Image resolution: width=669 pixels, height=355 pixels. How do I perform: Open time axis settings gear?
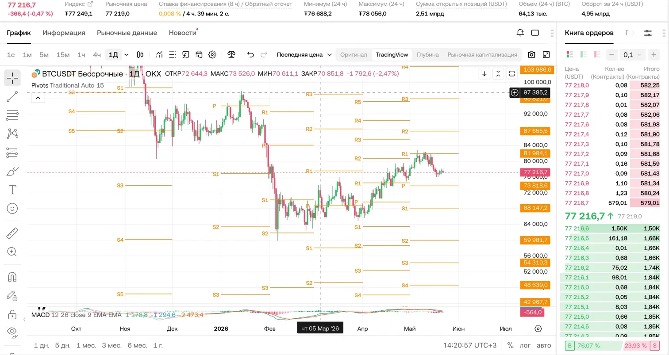click(538, 329)
